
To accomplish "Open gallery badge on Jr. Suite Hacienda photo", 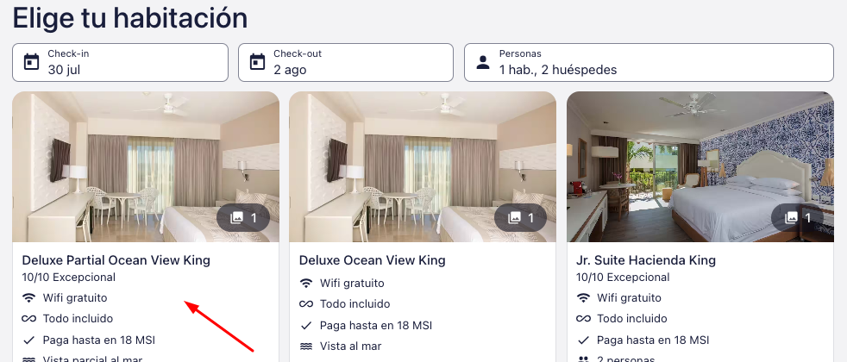I will point(797,218).
